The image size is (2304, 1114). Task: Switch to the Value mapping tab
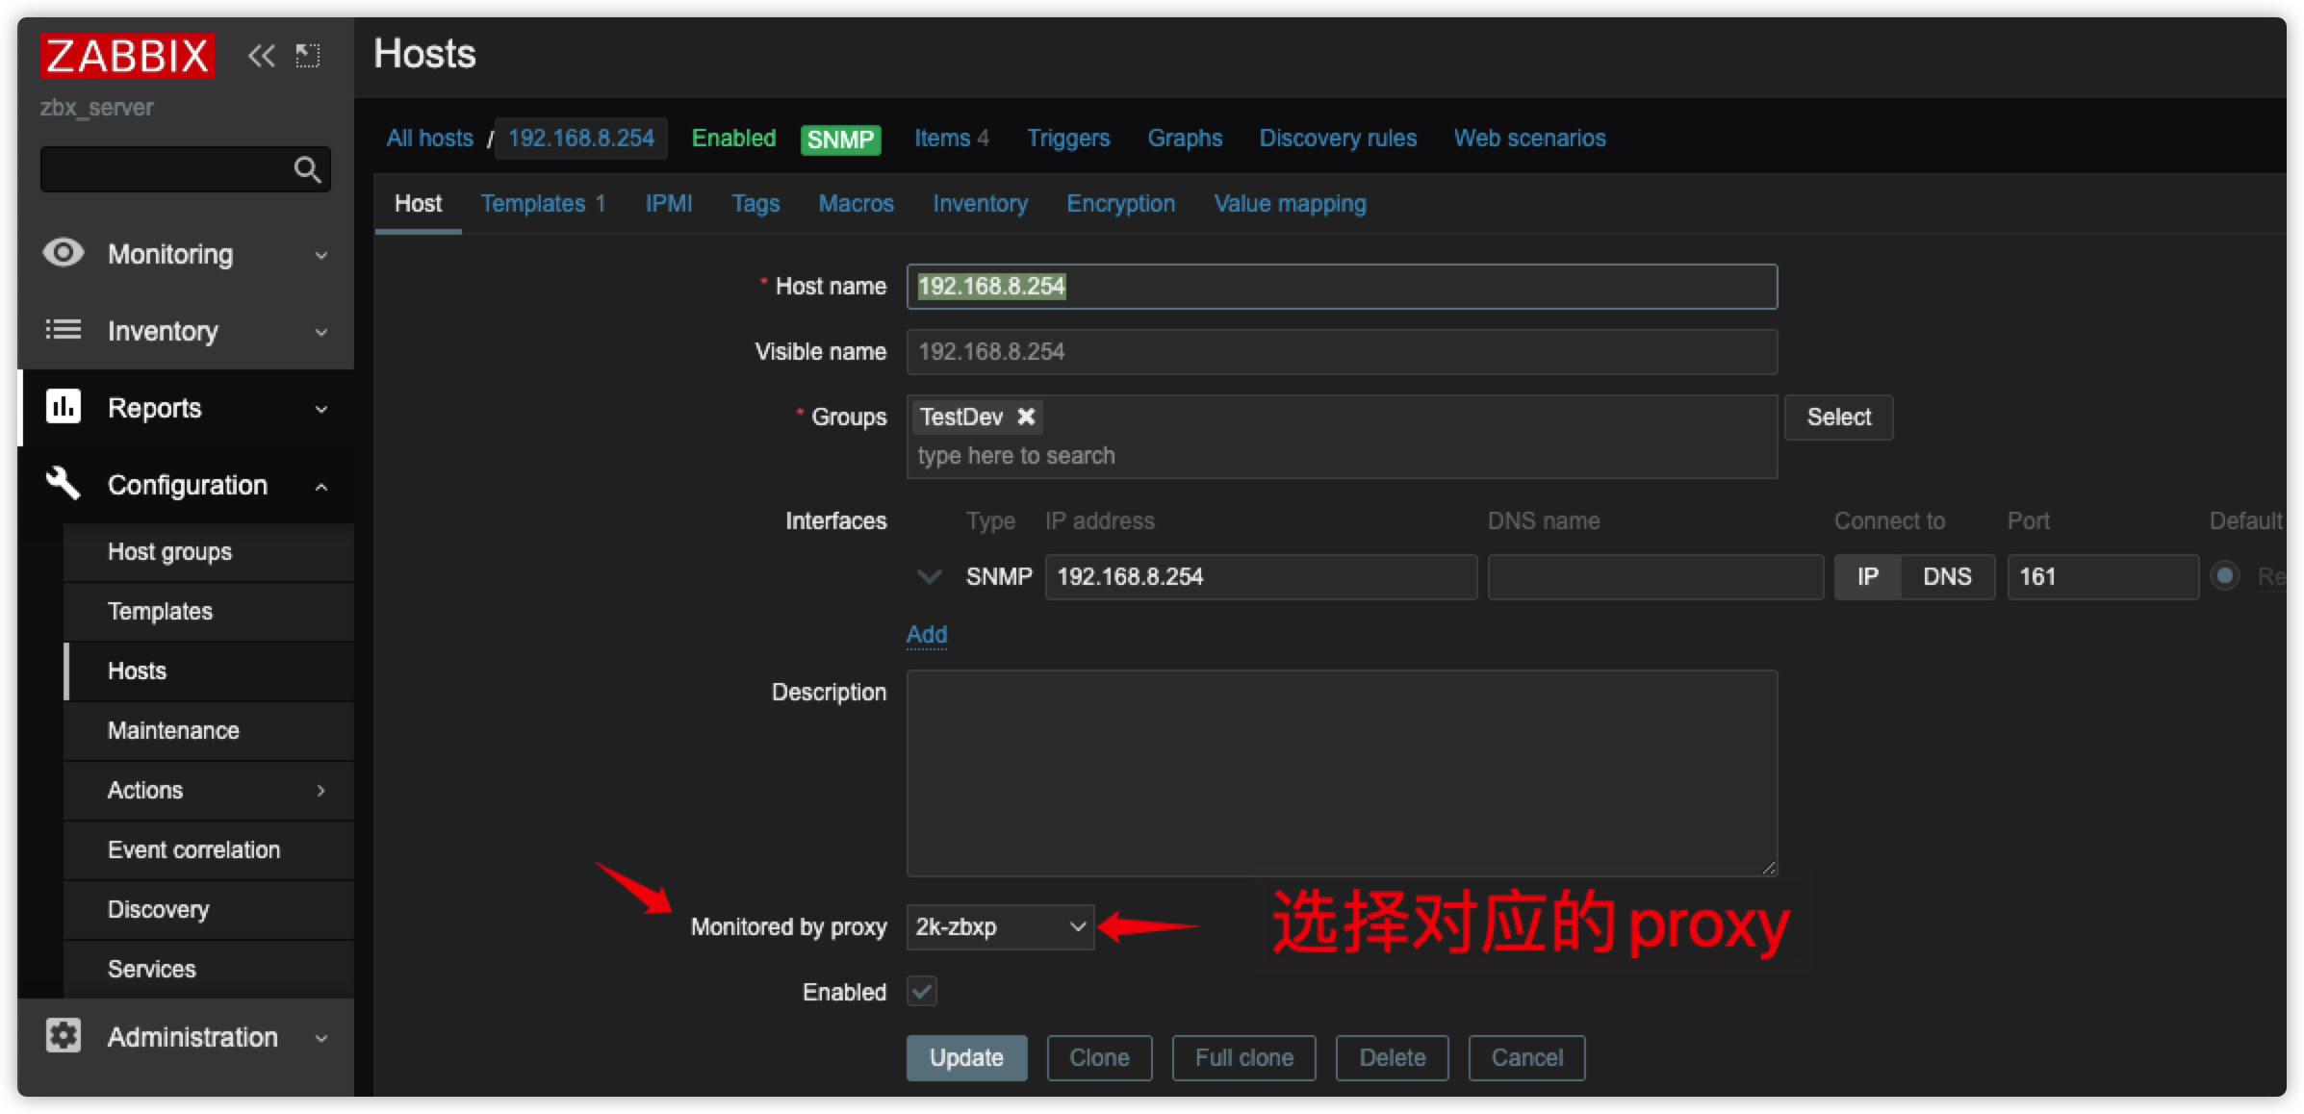tap(1290, 204)
